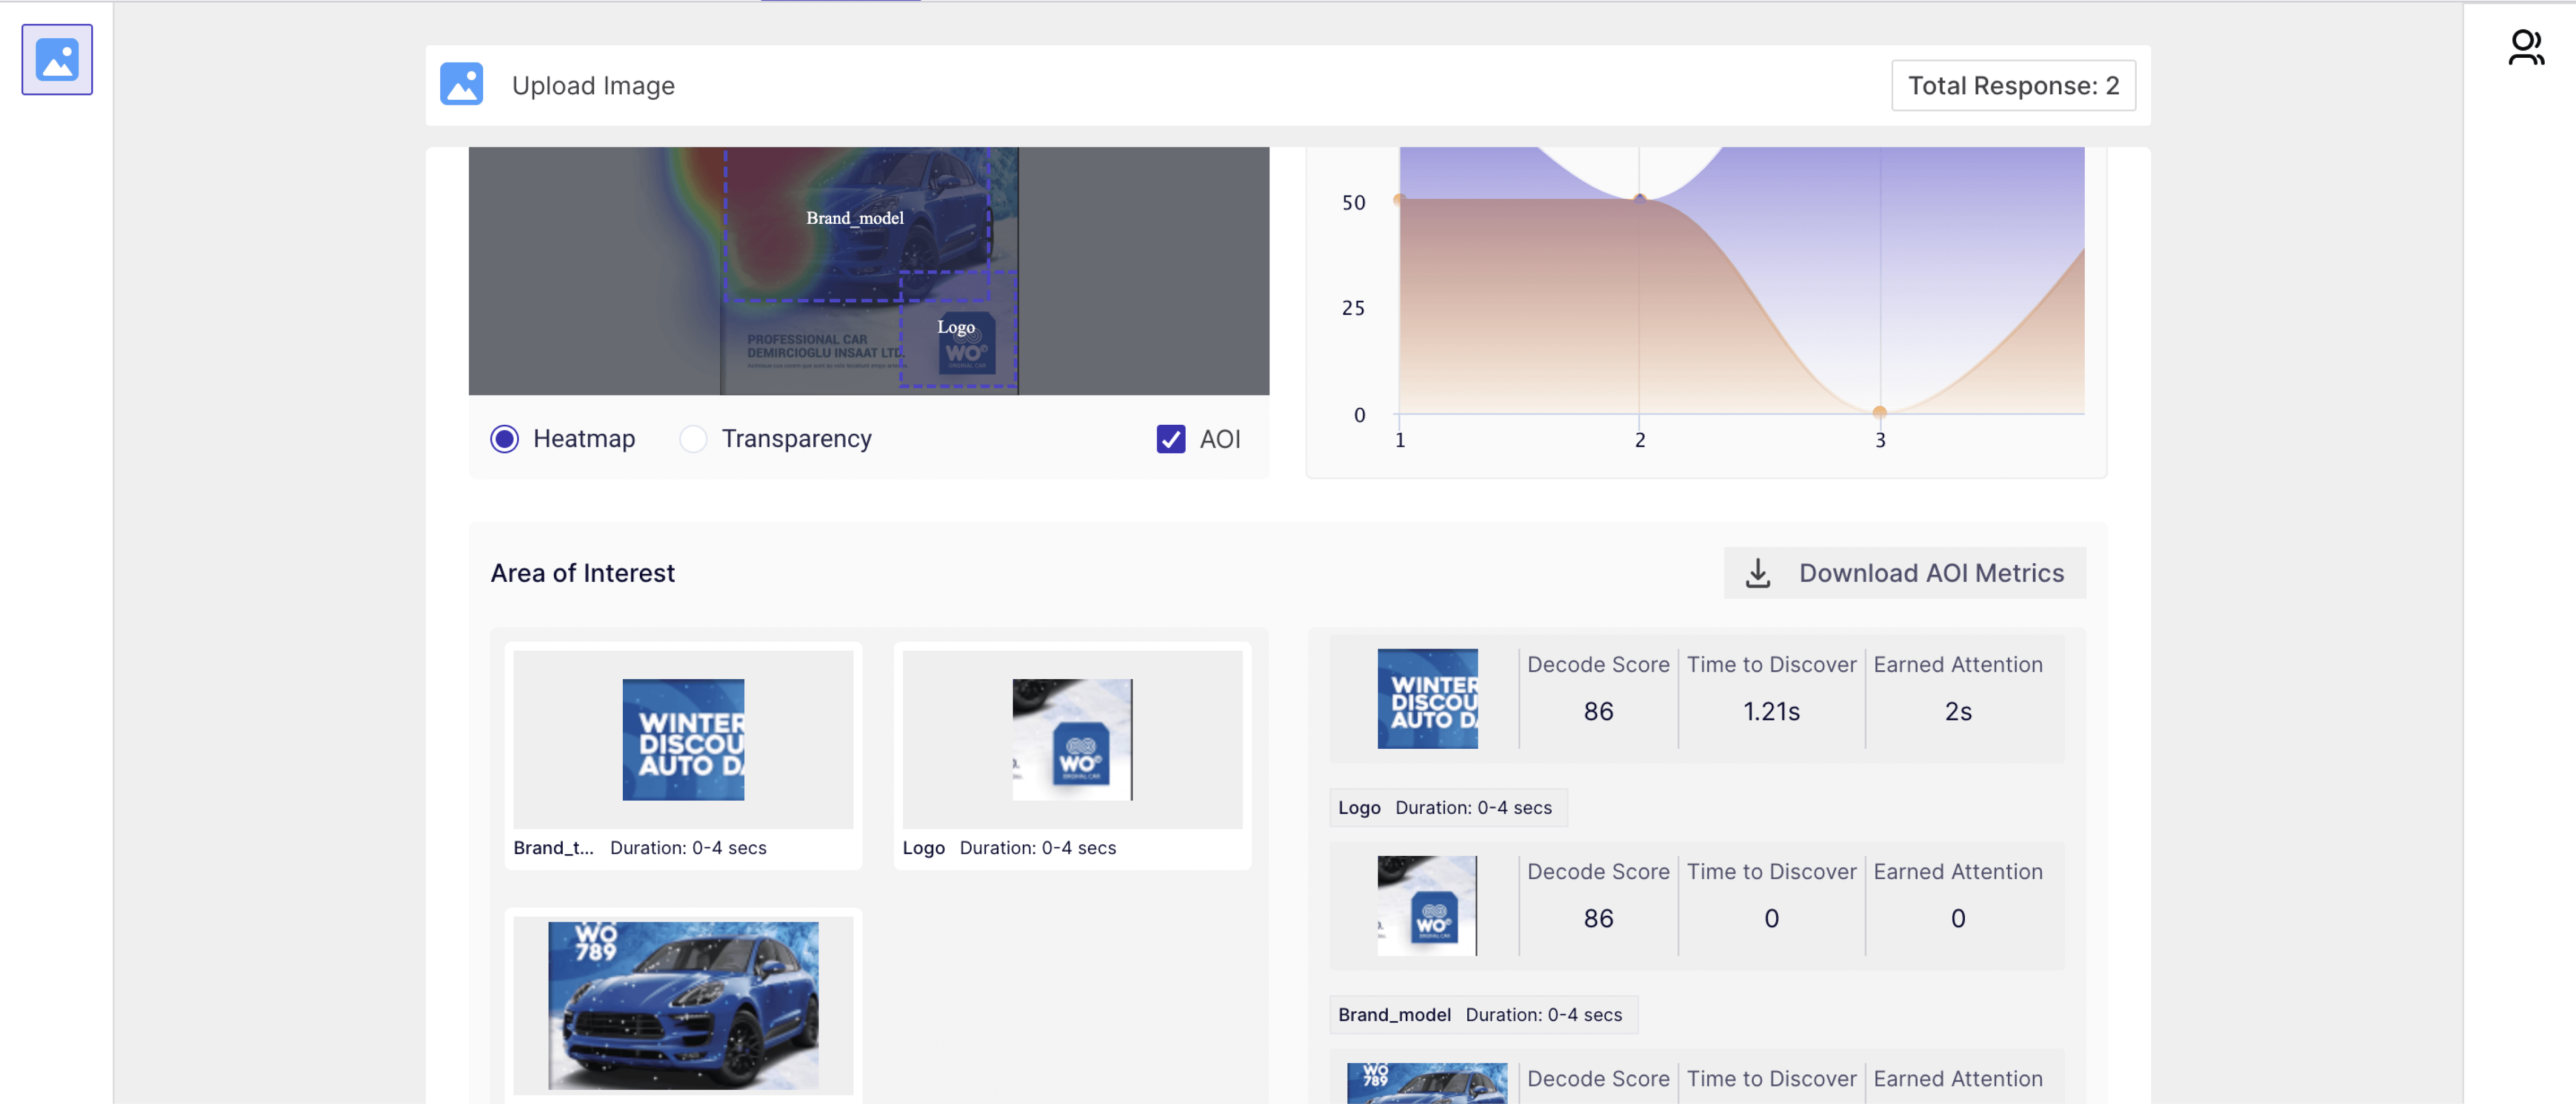Click the Brand_model metrics row car thumbnail
This screenshot has height=1104, width=2576.
tap(1427, 1084)
